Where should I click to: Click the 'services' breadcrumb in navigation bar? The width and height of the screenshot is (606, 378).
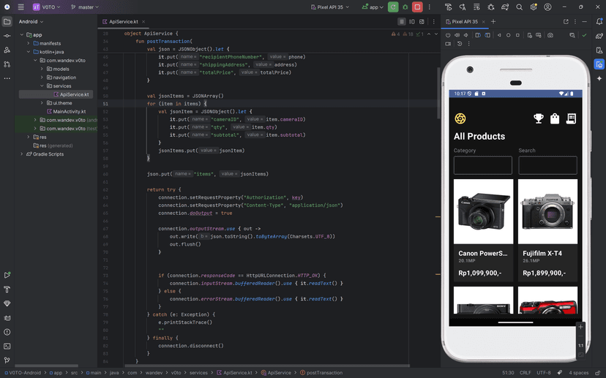(x=198, y=373)
